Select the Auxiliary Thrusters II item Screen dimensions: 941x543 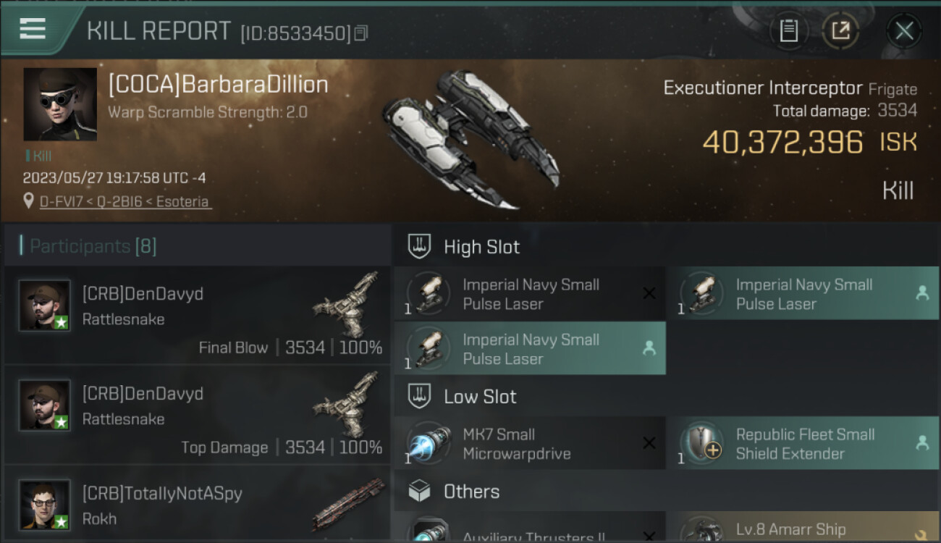click(x=530, y=532)
